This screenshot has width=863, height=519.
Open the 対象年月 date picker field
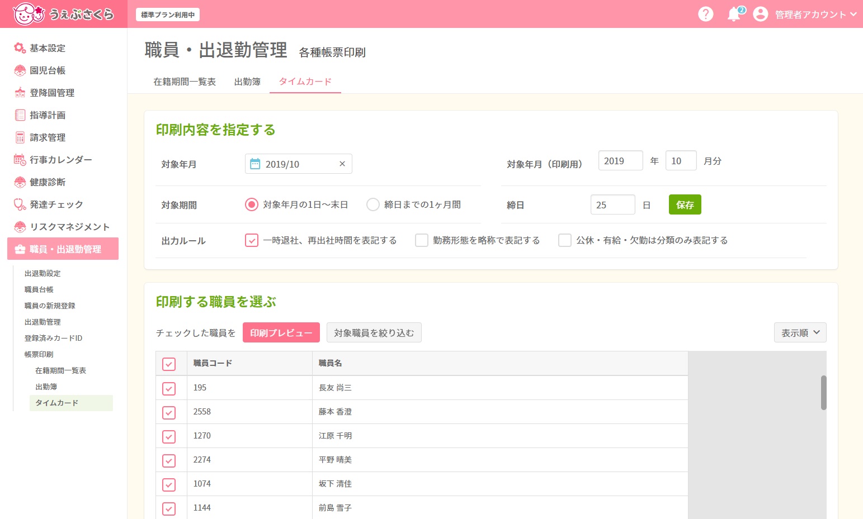(299, 164)
